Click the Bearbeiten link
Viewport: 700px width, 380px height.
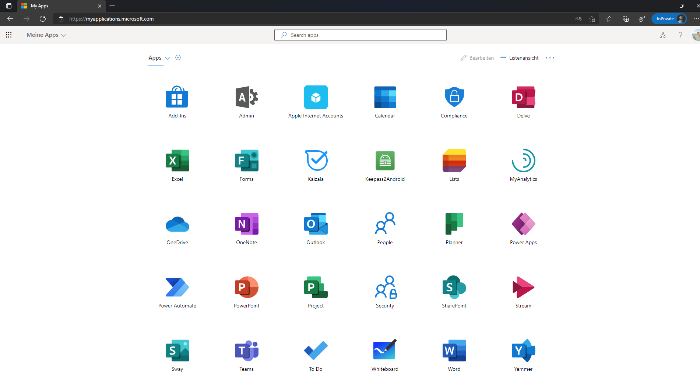tap(477, 58)
